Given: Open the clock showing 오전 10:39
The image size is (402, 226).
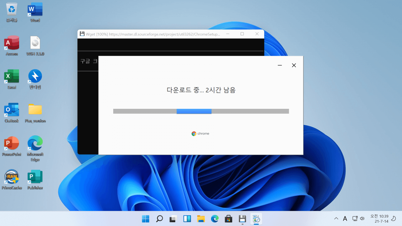Looking at the screenshot, I should coord(379,219).
